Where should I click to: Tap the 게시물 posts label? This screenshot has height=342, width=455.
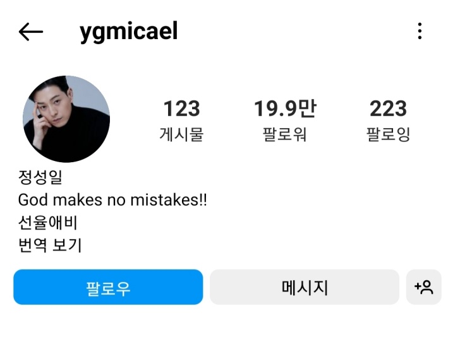tap(181, 134)
